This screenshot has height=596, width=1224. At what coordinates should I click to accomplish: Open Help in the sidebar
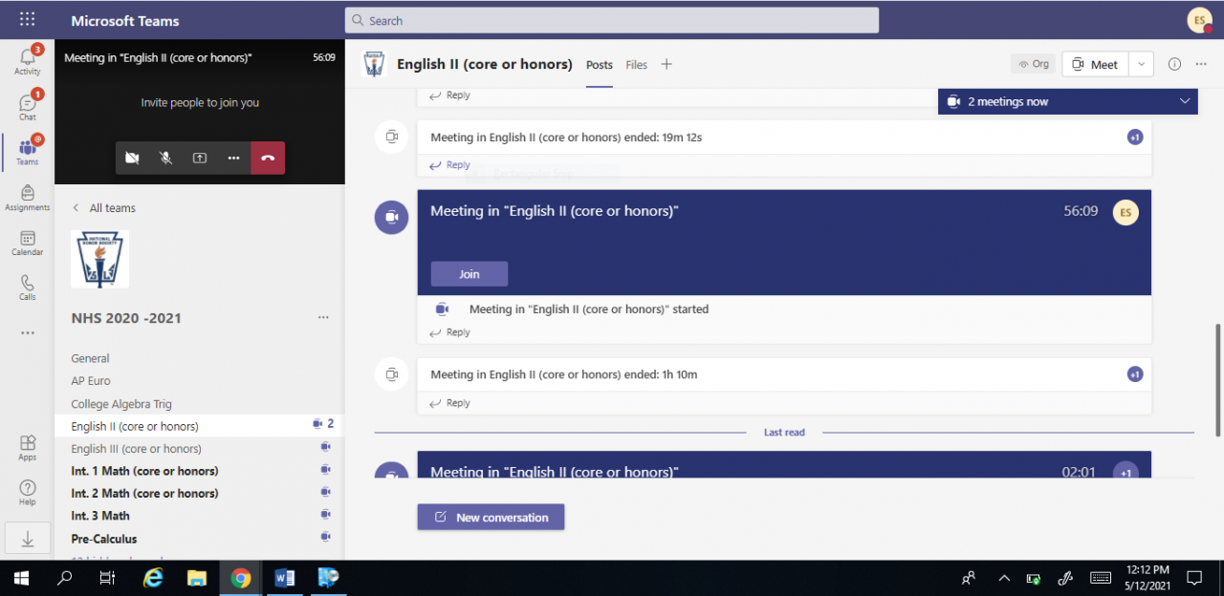27,492
